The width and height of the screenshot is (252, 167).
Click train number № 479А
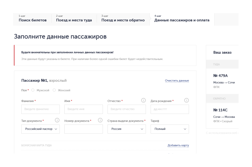220,76
